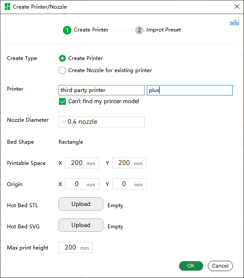
Task: Focus the printer model field containing plus
Action: tap(190, 90)
